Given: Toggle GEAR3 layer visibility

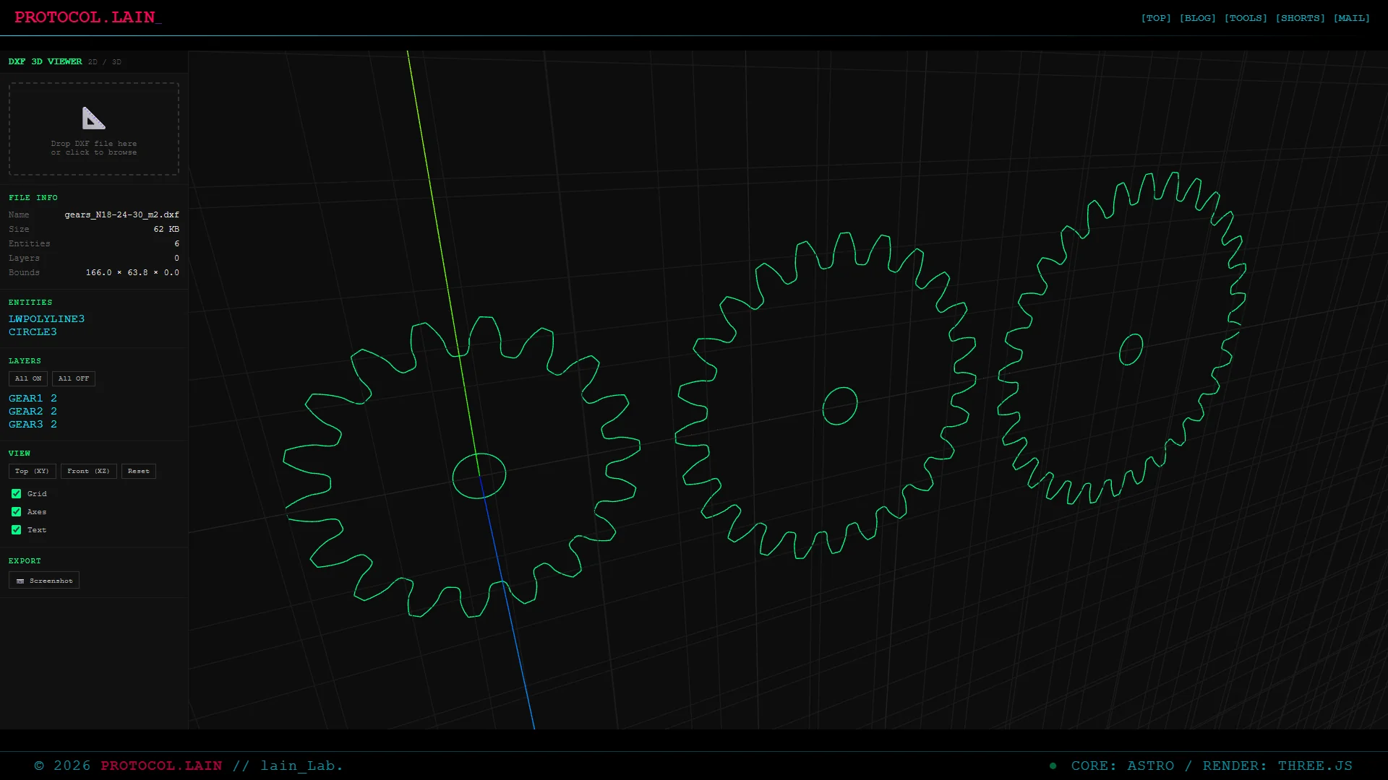Looking at the screenshot, I should coord(33,425).
